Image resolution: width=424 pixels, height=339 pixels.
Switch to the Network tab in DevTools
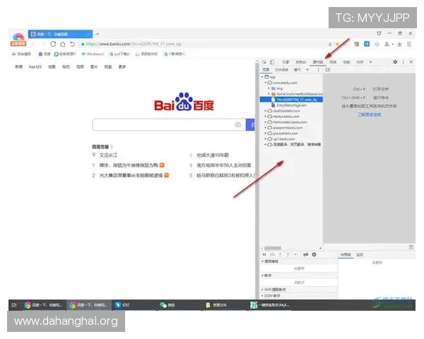pos(333,62)
